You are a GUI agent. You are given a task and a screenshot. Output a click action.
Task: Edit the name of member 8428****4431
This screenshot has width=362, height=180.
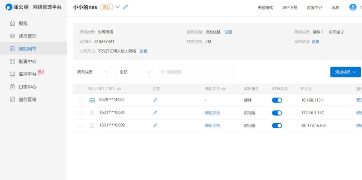pos(155,100)
